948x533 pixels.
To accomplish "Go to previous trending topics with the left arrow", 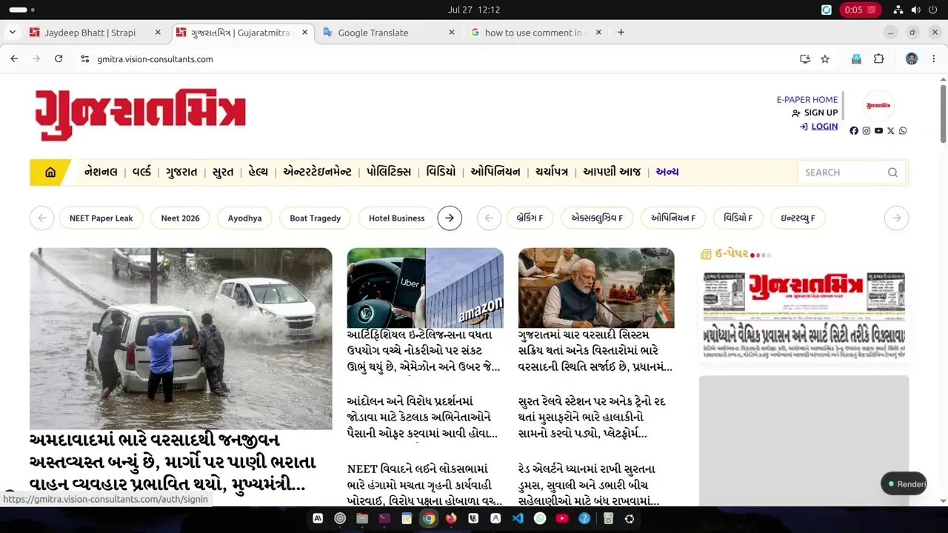I will [42, 218].
